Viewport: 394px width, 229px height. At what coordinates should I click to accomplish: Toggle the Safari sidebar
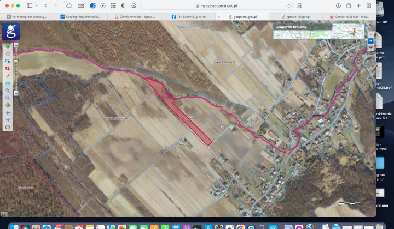pyautogui.click(x=30, y=6)
